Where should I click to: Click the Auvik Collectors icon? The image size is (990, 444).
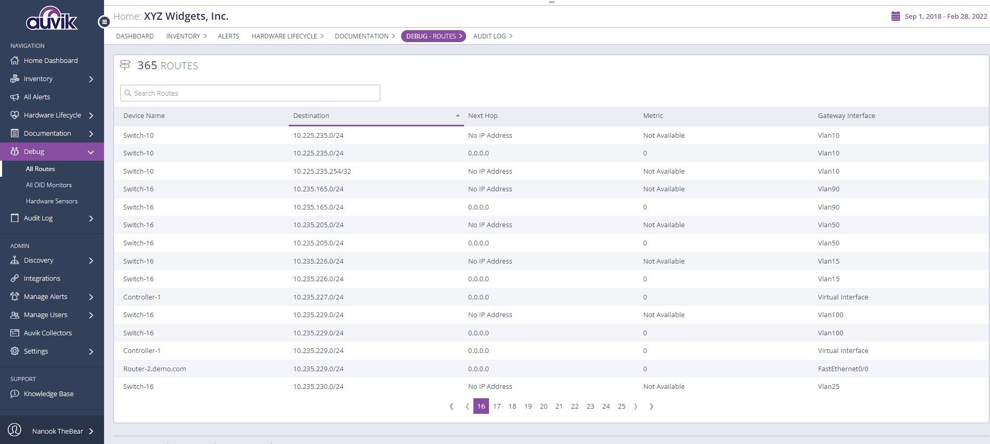(x=15, y=333)
